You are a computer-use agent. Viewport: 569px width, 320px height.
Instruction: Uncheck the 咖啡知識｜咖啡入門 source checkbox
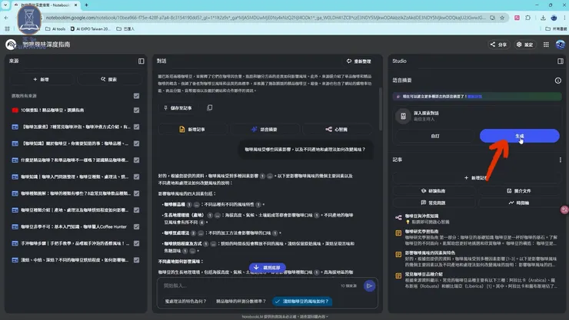click(136, 176)
